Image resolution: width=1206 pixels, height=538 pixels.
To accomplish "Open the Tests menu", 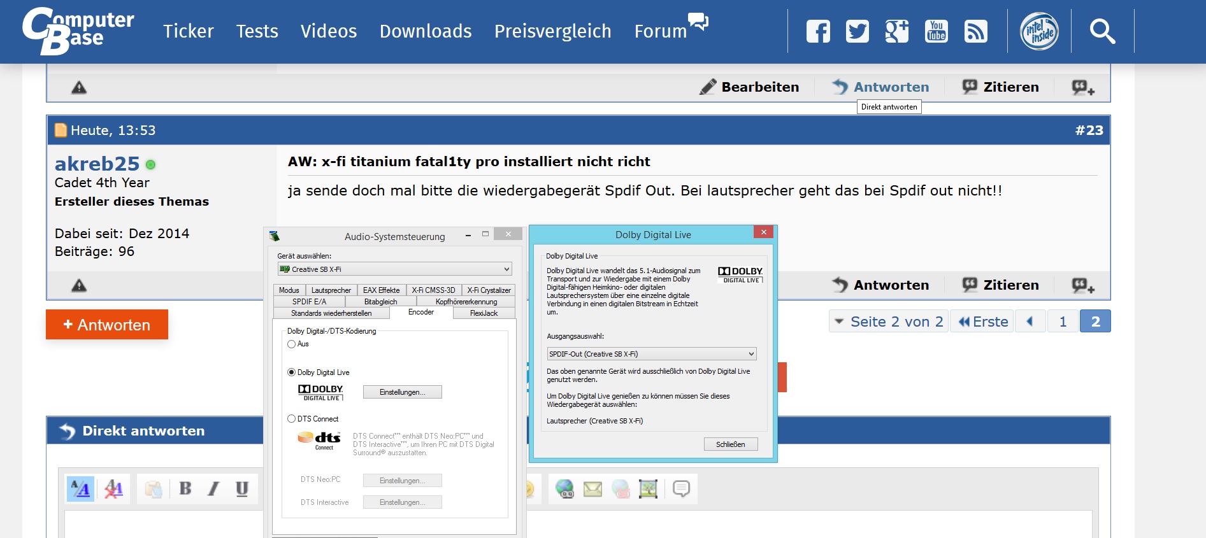I will point(257,31).
